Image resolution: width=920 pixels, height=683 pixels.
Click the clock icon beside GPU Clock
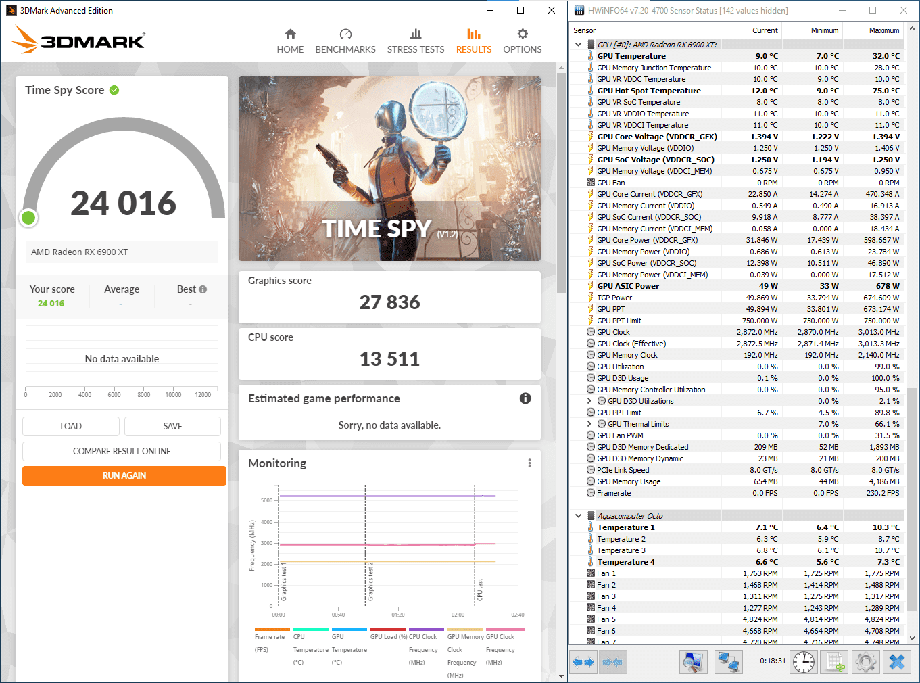(590, 332)
